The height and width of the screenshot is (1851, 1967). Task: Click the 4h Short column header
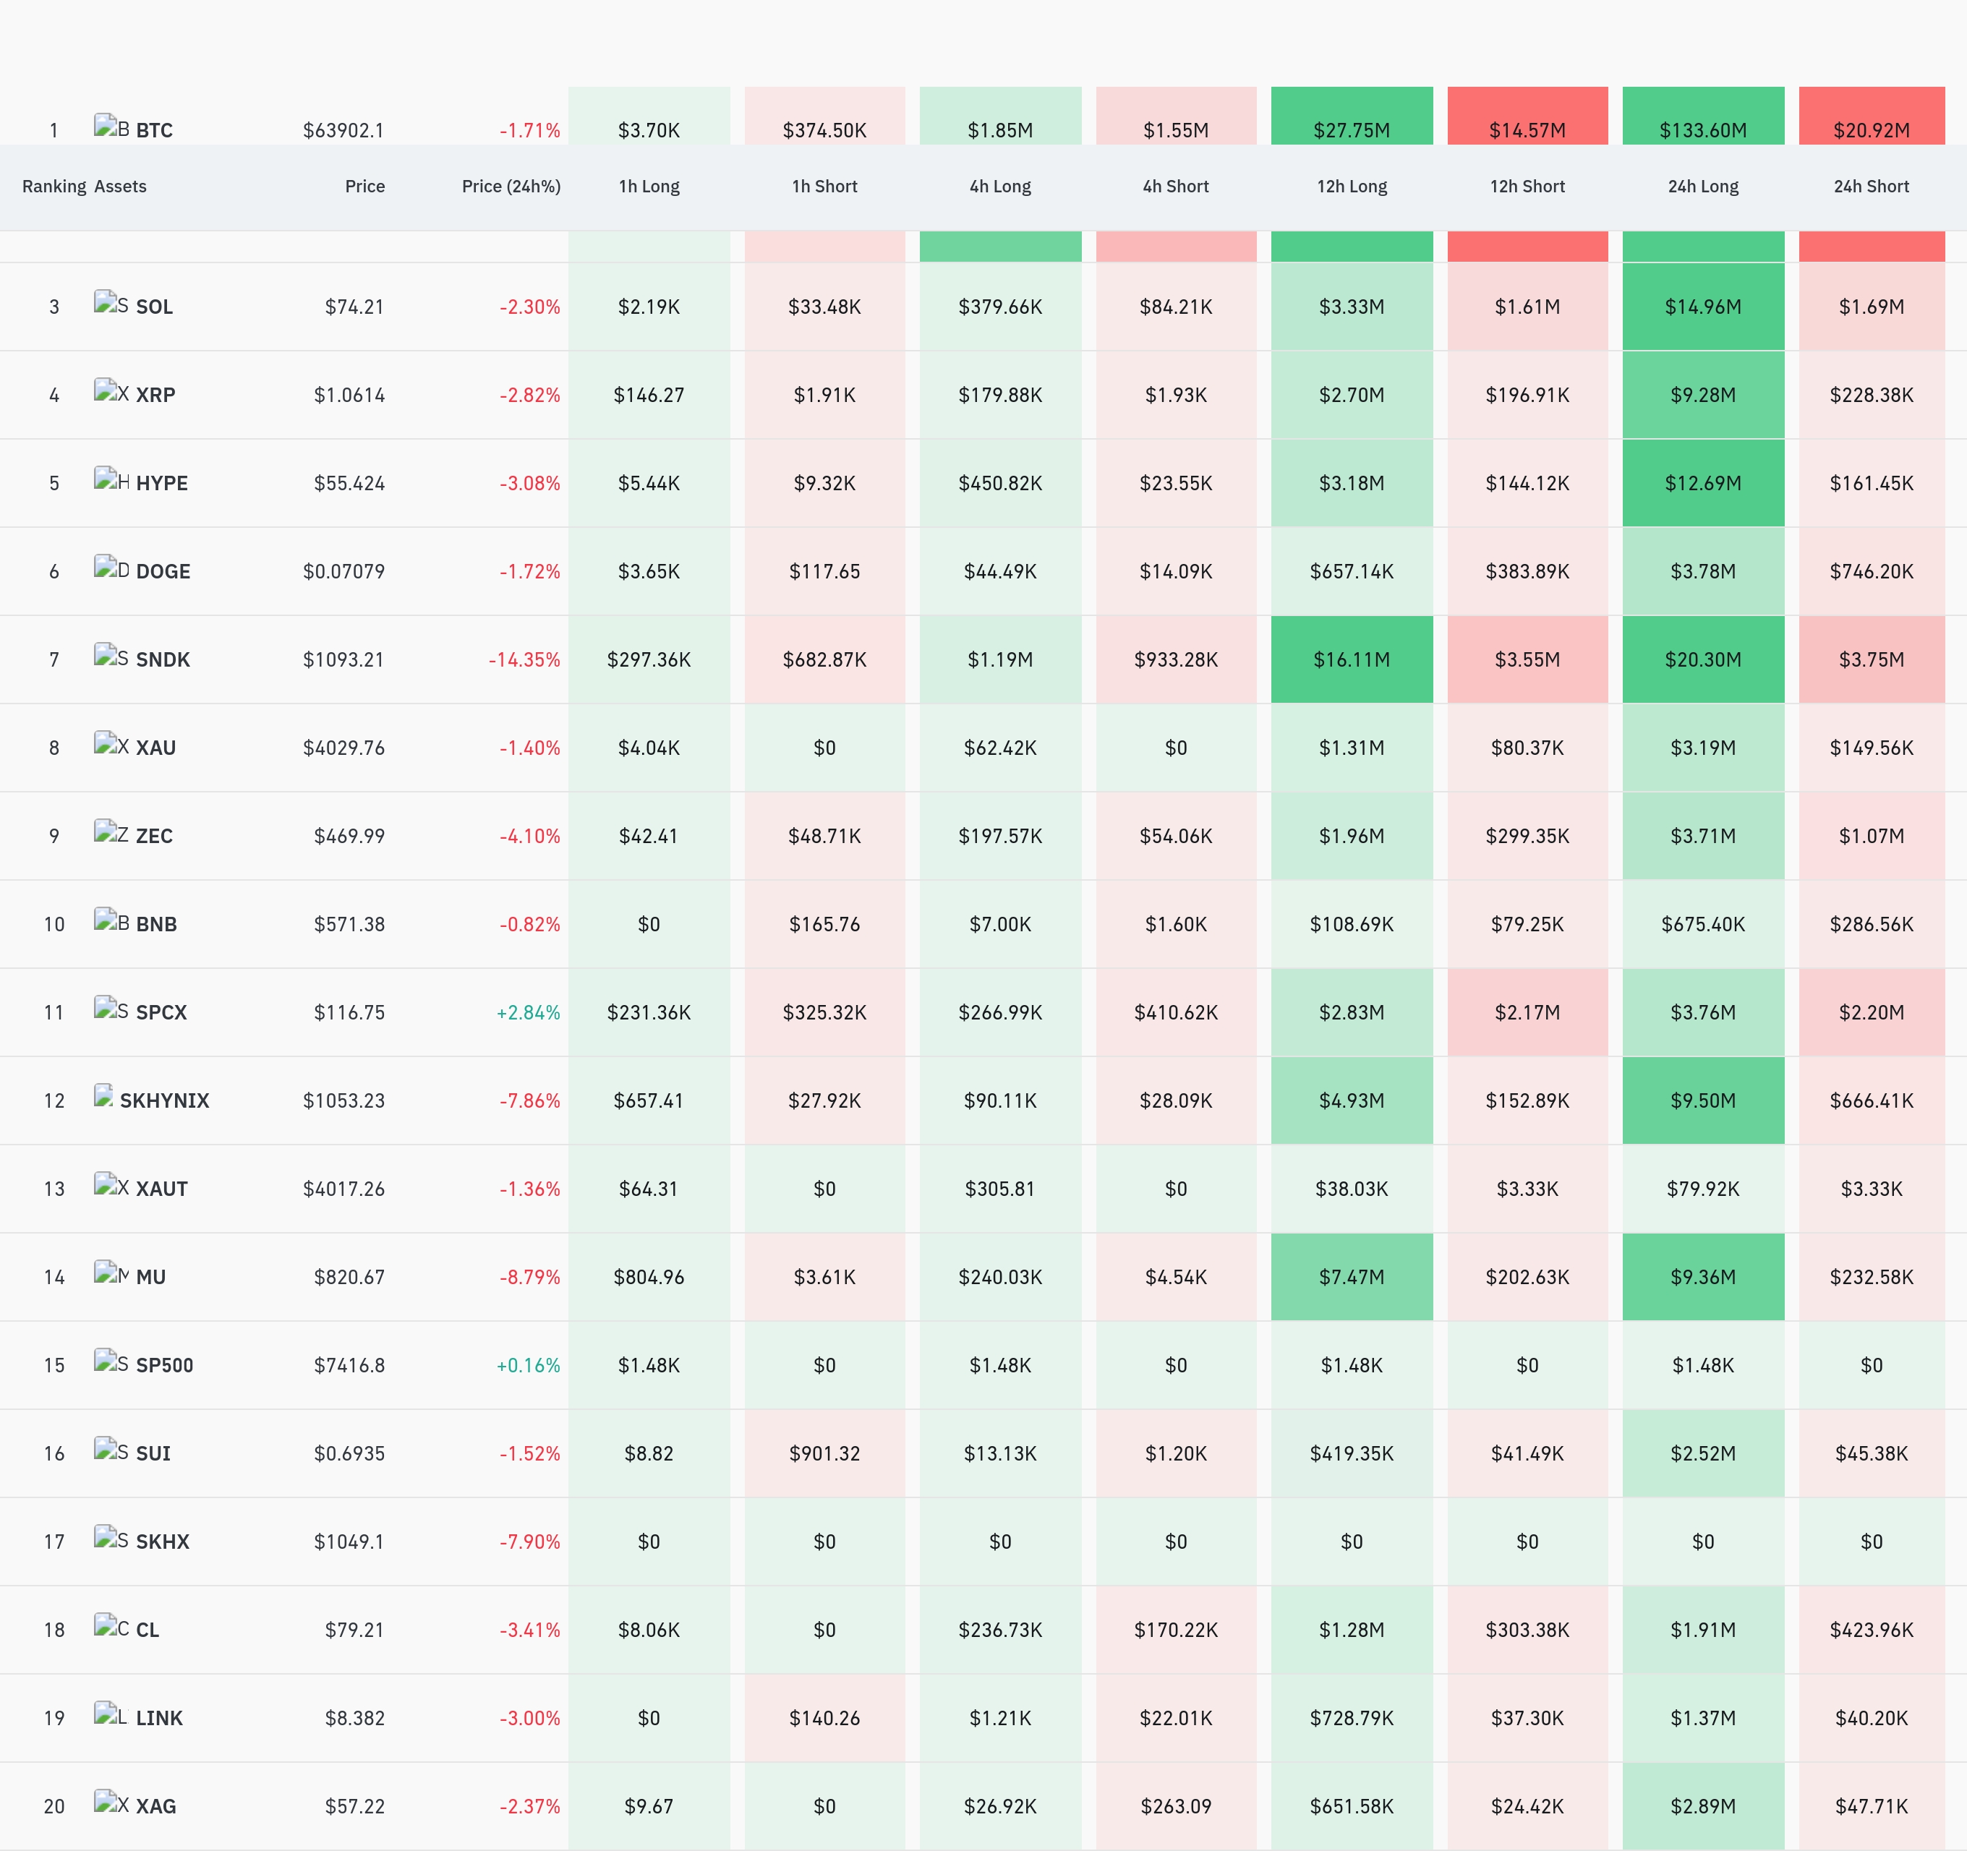[x=1175, y=186]
